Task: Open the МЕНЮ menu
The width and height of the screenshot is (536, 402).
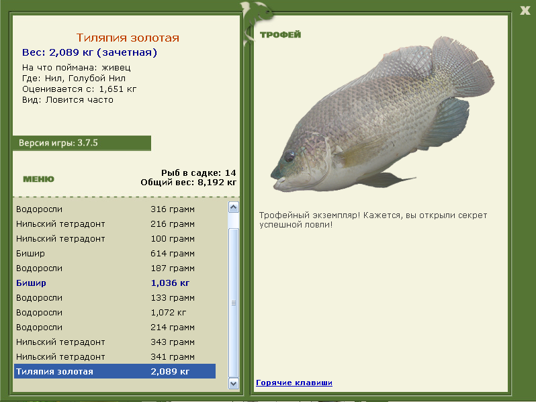Action: (39, 179)
